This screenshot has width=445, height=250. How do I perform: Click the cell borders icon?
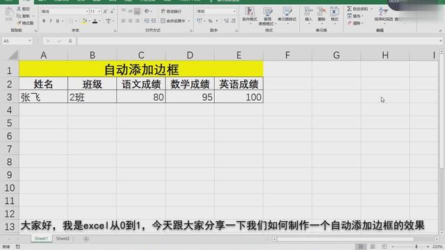(x=70, y=21)
